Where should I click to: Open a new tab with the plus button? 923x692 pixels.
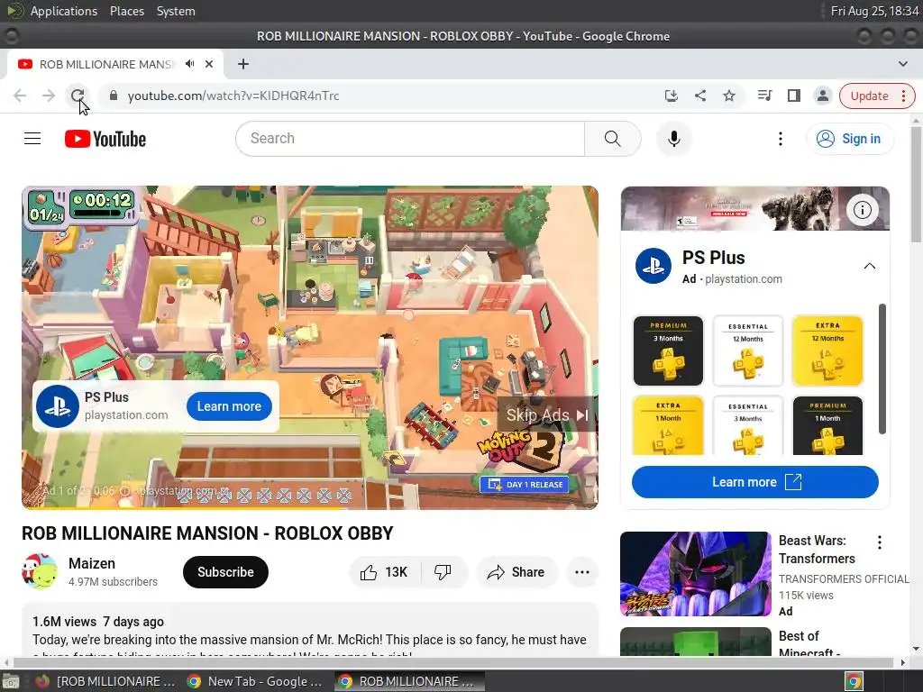click(x=243, y=64)
